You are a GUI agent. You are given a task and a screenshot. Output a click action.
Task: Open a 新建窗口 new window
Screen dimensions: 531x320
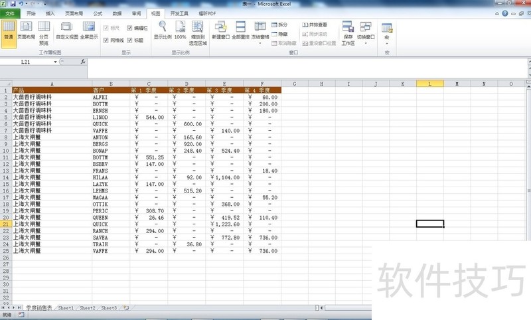click(221, 31)
